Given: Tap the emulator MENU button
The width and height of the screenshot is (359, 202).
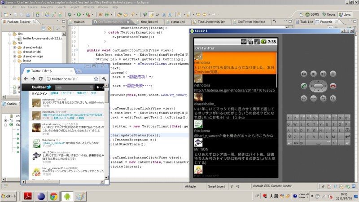Looking at the screenshot, I should coord(313,98).
